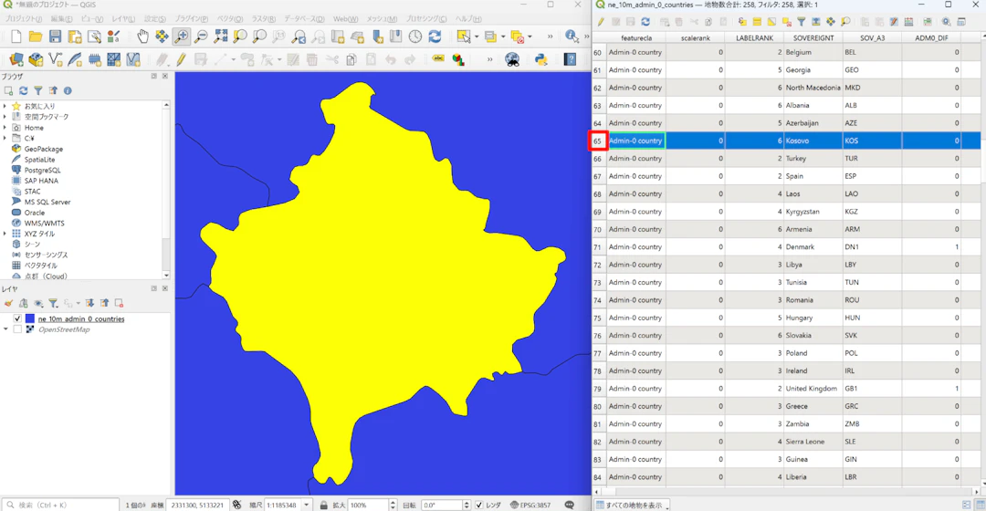
Task: Click the filter funnel in attribute table toolbar
Action: [801, 22]
